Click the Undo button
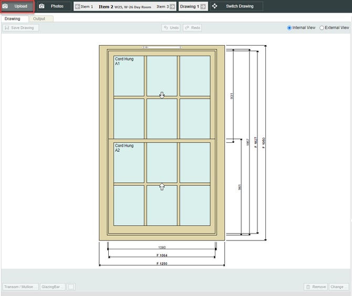Image resolution: width=352 pixels, height=296 pixels. pyautogui.click(x=171, y=28)
